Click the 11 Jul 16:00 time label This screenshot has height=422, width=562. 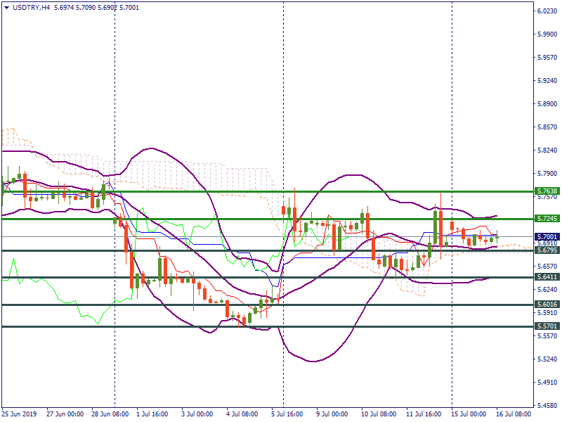coord(423,414)
